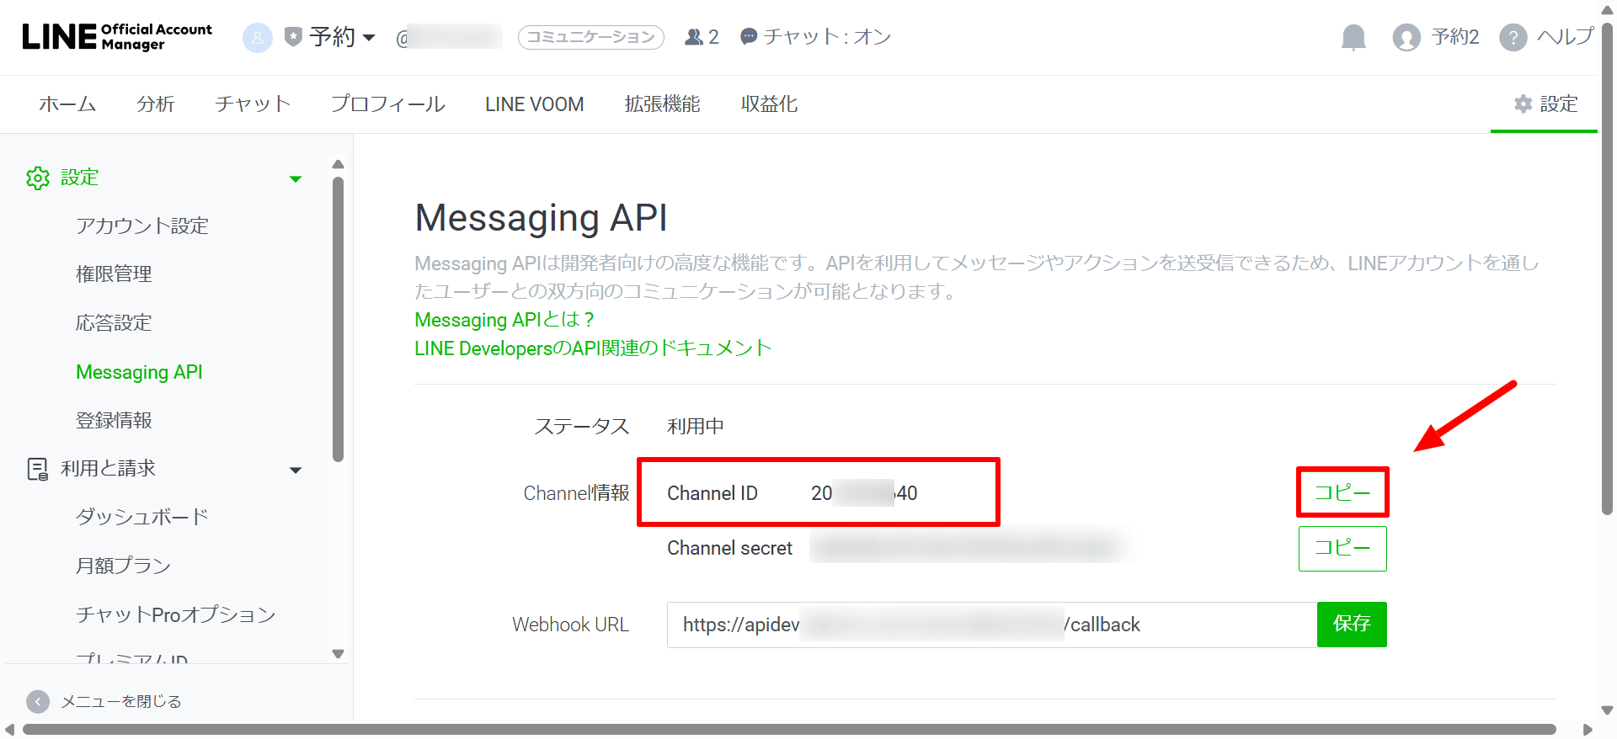Open the LINE Developers API documentation link

pyautogui.click(x=593, y=348)
